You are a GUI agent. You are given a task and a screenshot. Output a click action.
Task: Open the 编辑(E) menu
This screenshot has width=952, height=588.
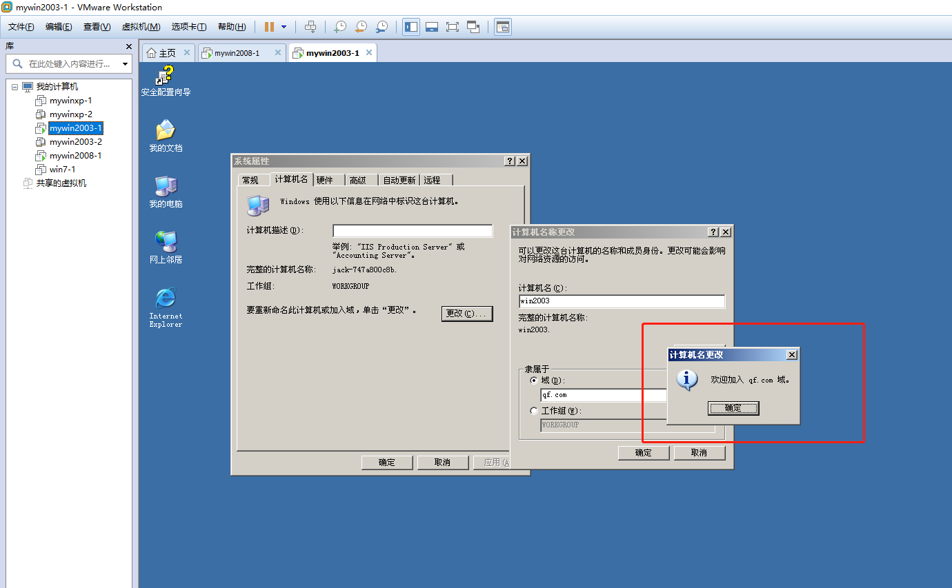click(x=59, y=27)
